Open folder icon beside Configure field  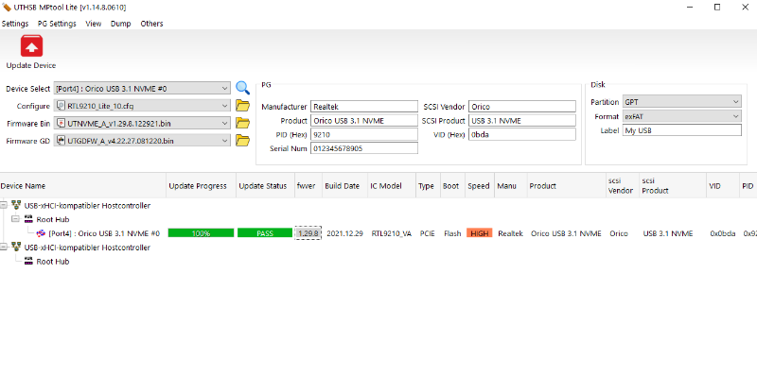pyautogui.click(x=242, y=106)
